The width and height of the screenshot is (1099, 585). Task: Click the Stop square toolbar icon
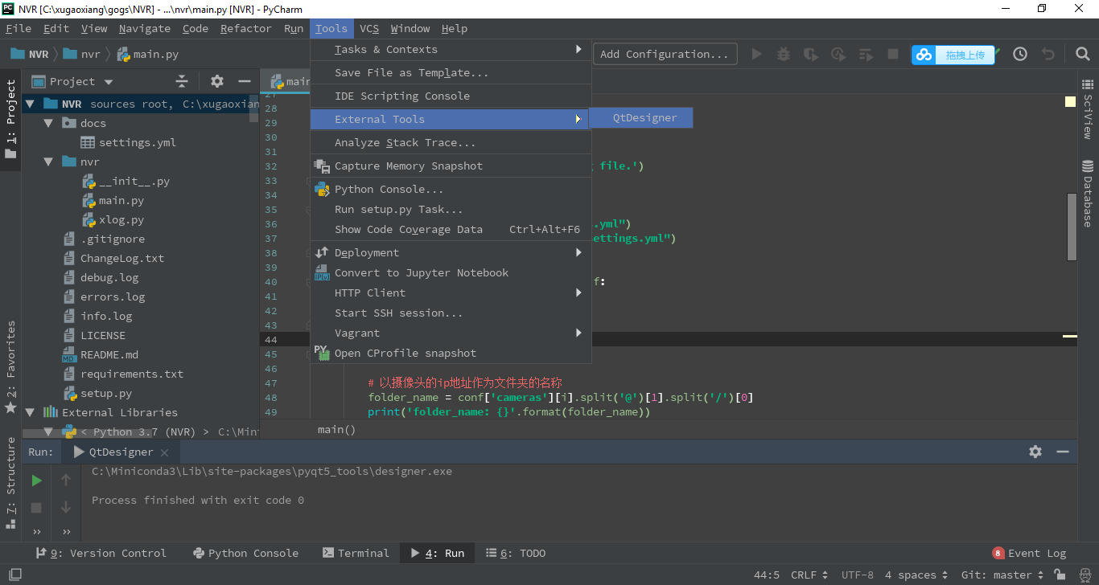click(892, 54)
